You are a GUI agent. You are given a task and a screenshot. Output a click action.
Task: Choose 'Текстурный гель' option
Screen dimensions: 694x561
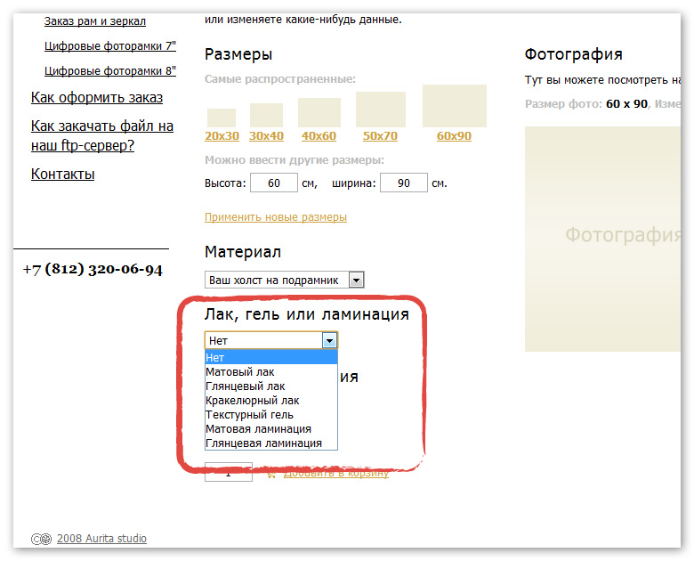coord(271,415)
